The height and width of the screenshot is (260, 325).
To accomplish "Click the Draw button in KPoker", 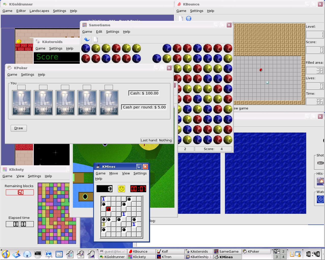I will pos(19,128).
